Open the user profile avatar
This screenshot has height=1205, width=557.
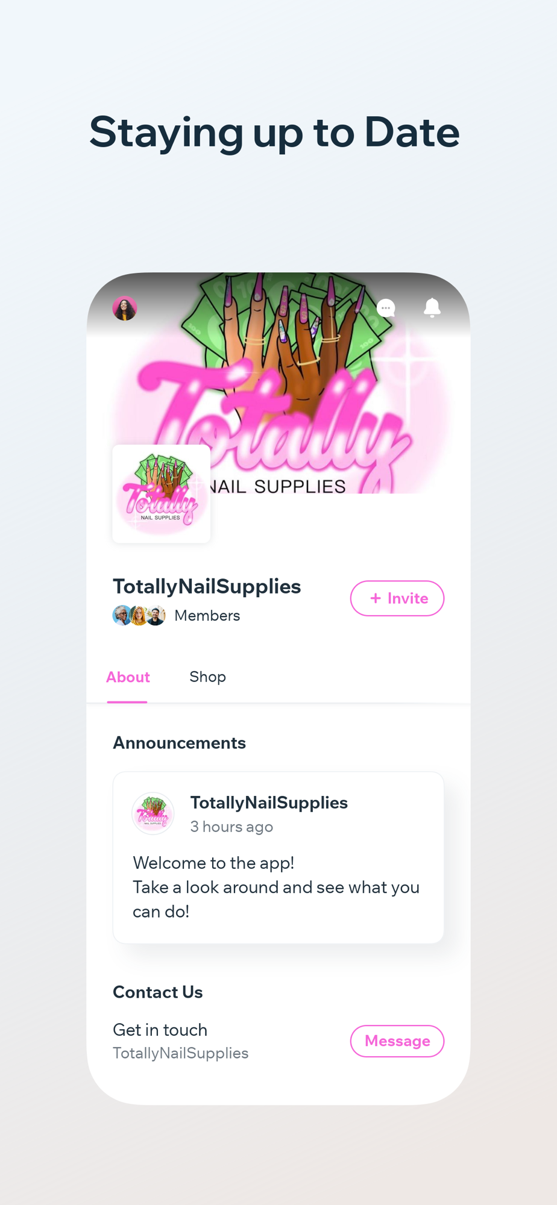(125, 308)
